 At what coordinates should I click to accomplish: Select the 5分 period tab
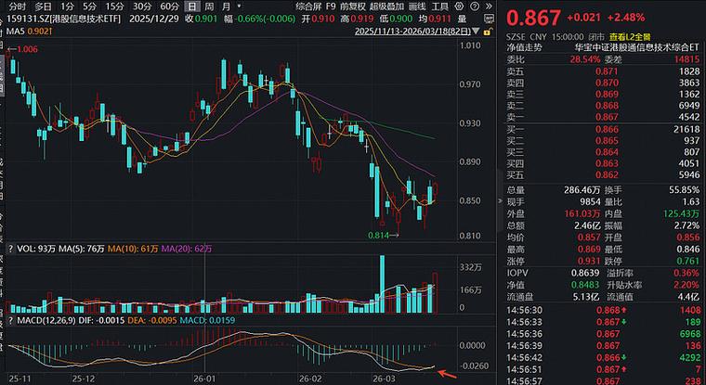(89, 6)
